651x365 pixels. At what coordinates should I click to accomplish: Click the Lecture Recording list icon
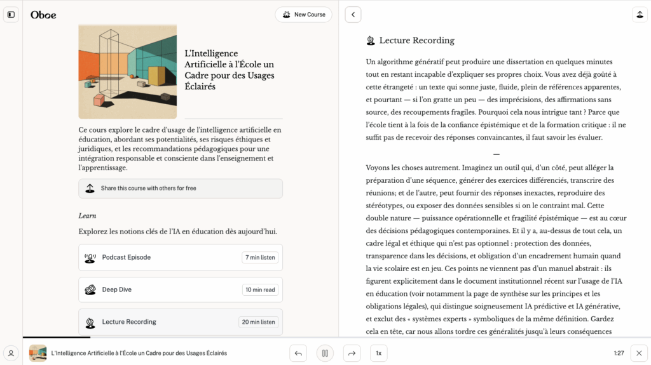tap(90, 322)
